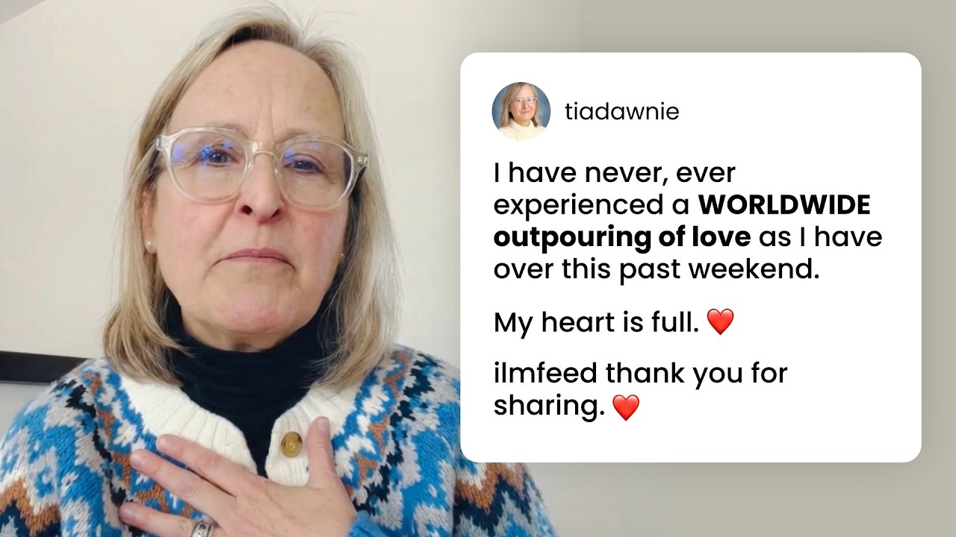Click the gold button on the cardigan
This screenshot has width=956, height=537.
pyautogui.click(x=291, y=443)
